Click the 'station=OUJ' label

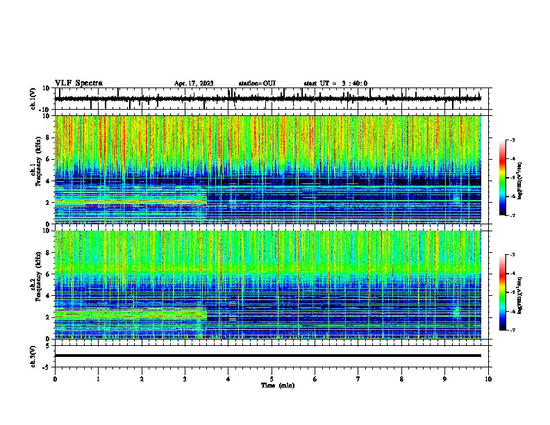(x=257, y=83)
